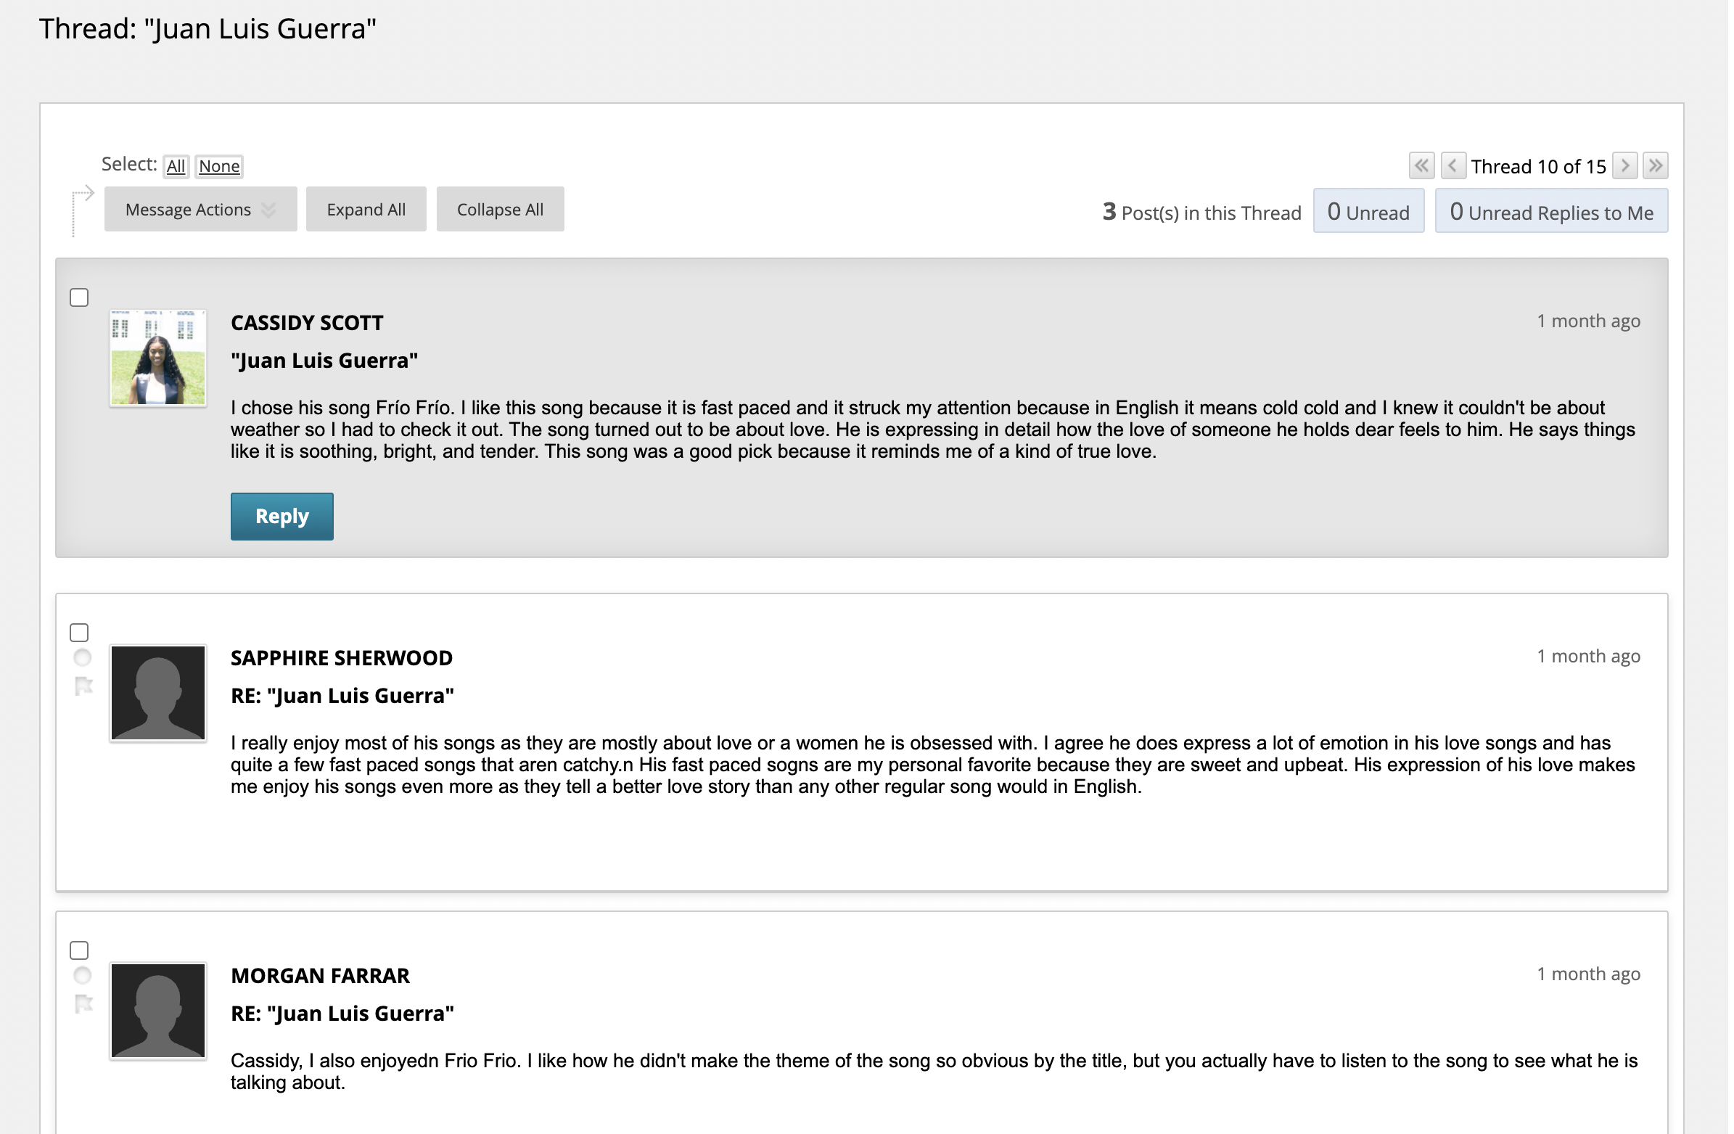Show 0 Unread Replies to Me
1734x1134 pixels.
(x=1551, y=211)
